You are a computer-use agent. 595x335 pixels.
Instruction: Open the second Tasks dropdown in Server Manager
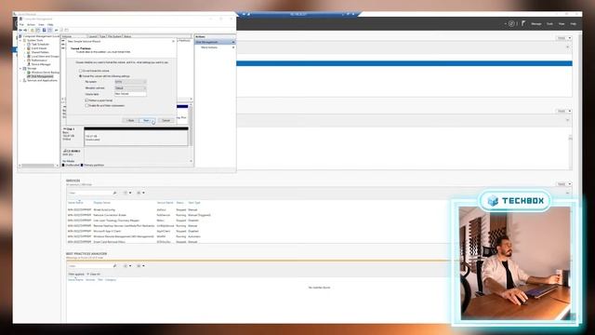(x=564, y=111)
